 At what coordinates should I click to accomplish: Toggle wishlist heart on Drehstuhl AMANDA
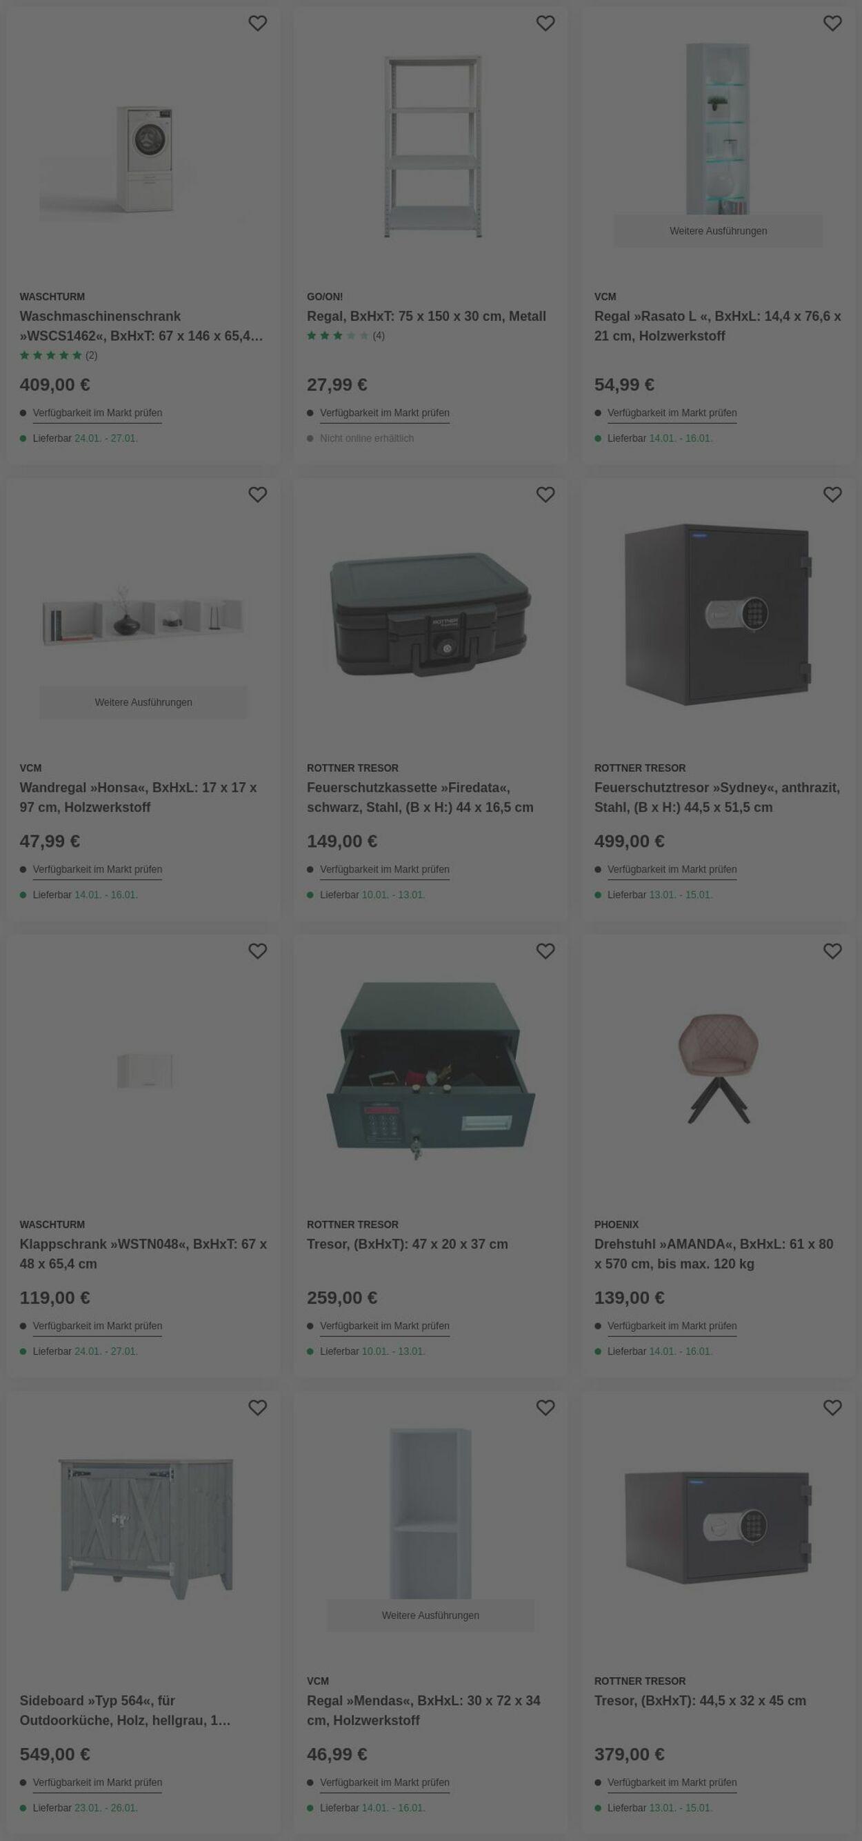833,951
